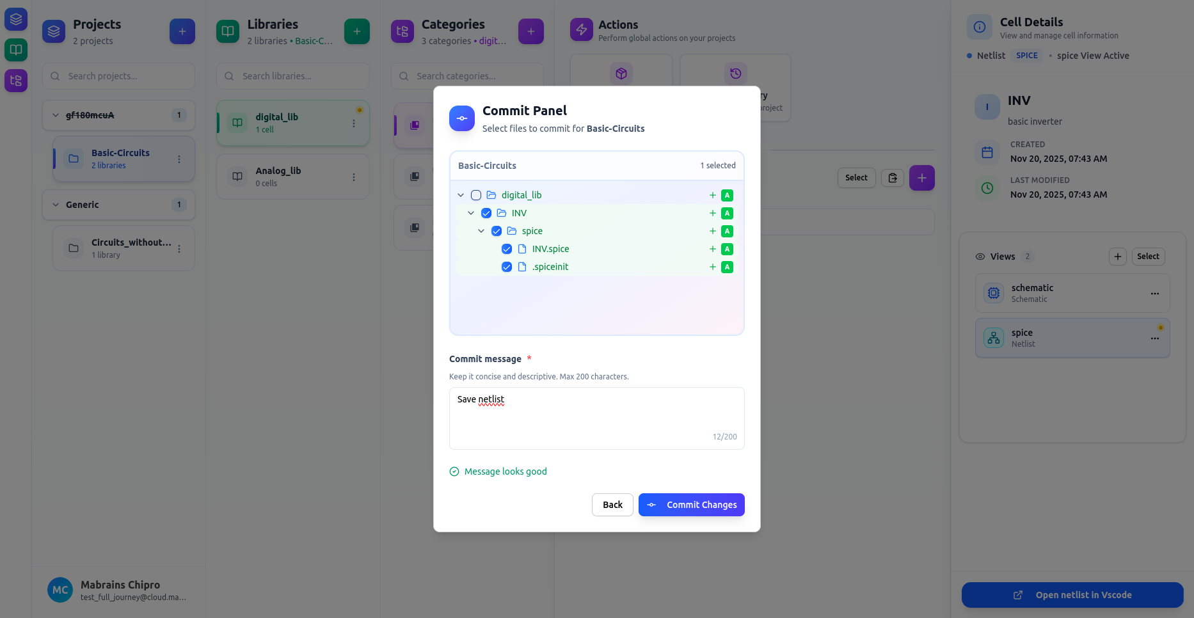Screen dimensions: 1194x618
Task: Open the Projects panel from sidebar
Action: [15, 19]
